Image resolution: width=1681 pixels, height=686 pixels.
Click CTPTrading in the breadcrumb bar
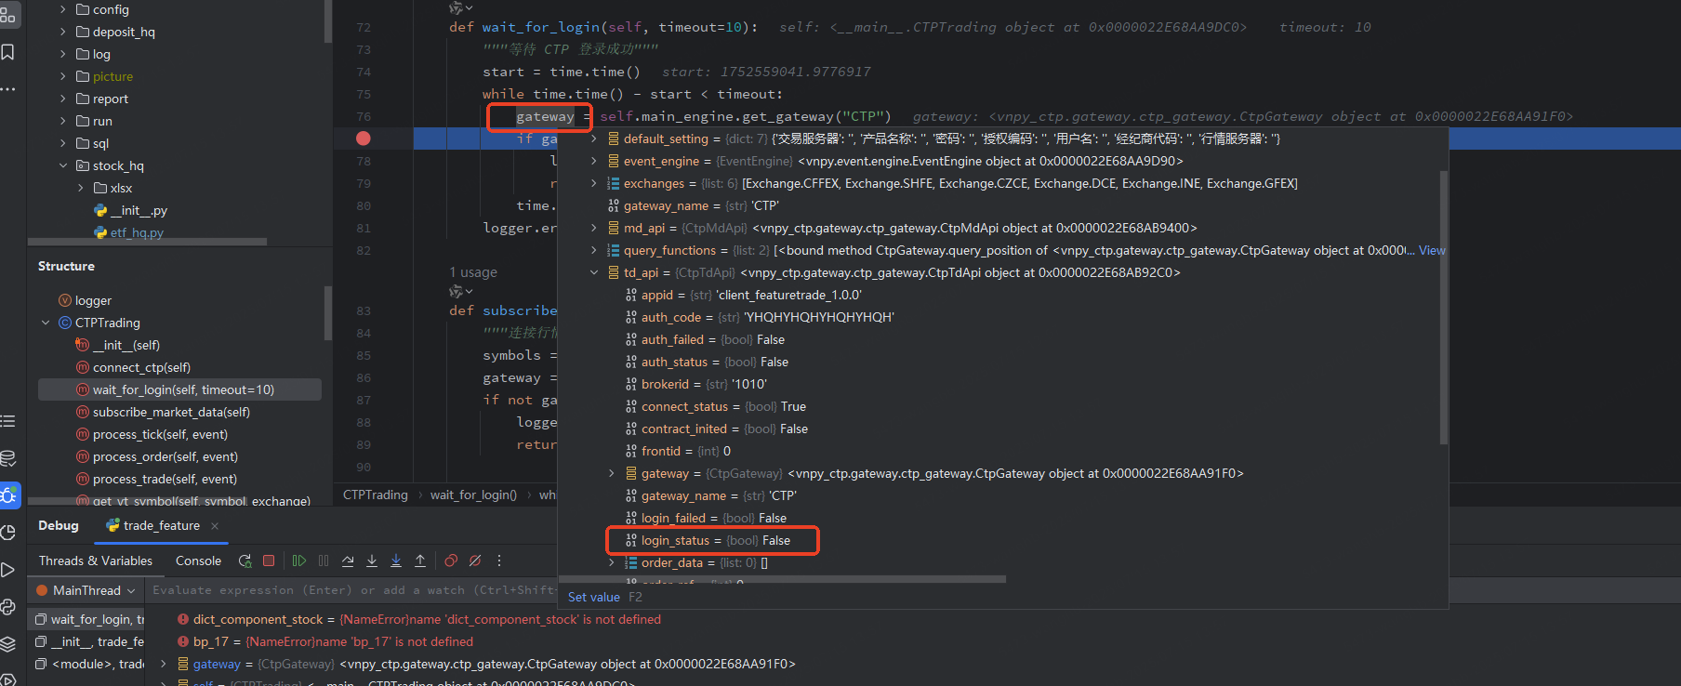pyautogui.click(x=376, y=495)
